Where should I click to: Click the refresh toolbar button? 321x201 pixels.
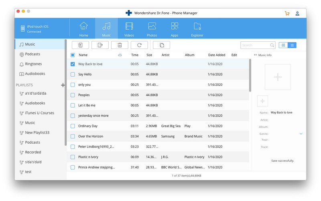tap(139, 45)
